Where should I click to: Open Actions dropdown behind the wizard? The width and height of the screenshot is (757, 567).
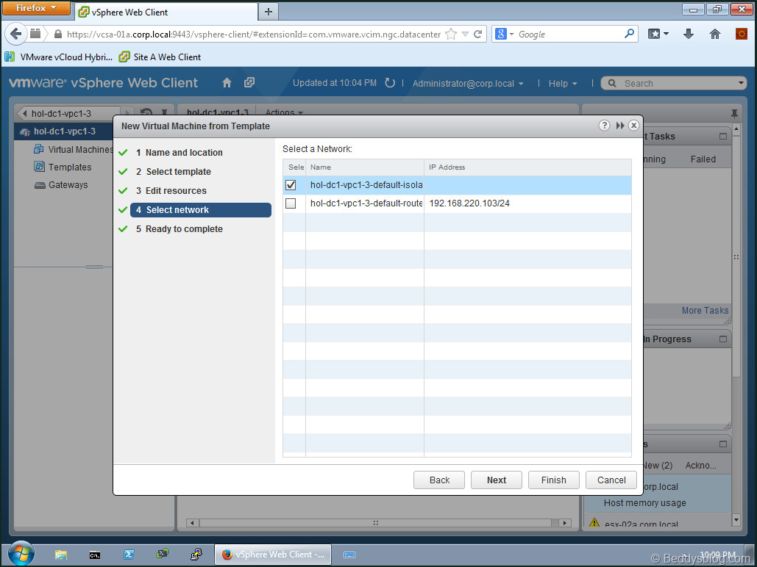click(x=285, y=112)
